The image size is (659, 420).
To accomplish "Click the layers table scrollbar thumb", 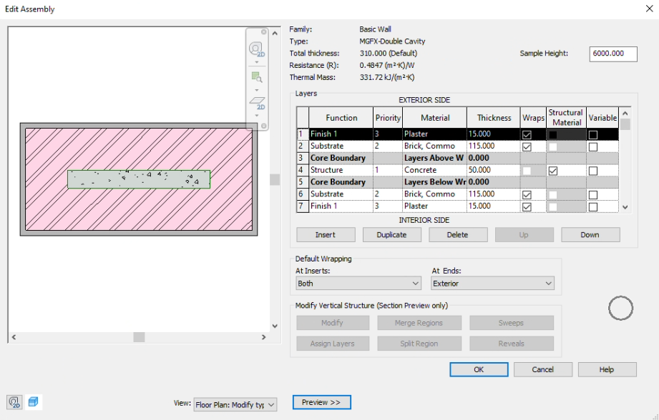I will tap(625, 124).
